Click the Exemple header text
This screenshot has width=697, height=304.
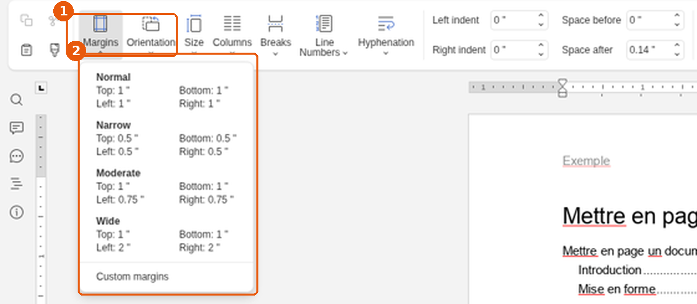coord(586,161)
